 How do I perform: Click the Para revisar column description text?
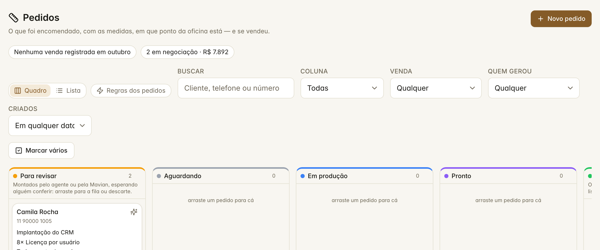(x=75, y=188)
